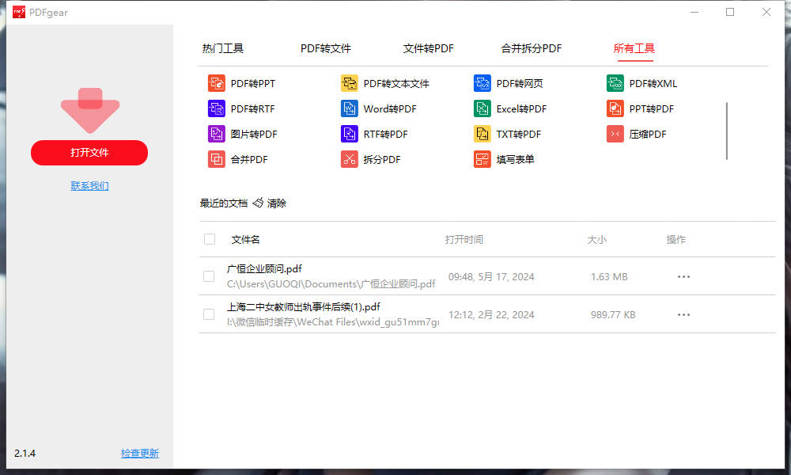Screen dimensions: 791x475
Task: Click the TXT转PDF tool icon
Action: (x=483, y=134)
